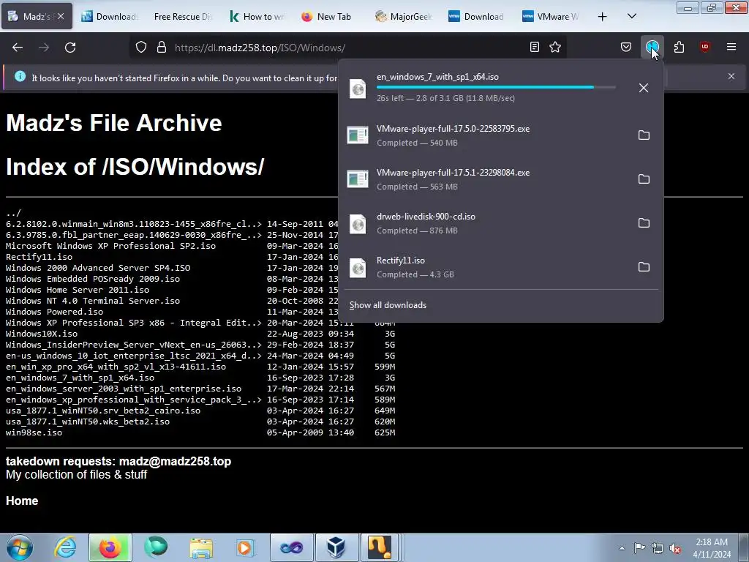Reload the current page
Viewport: 749px width, 562px height.
coord(70,48)
